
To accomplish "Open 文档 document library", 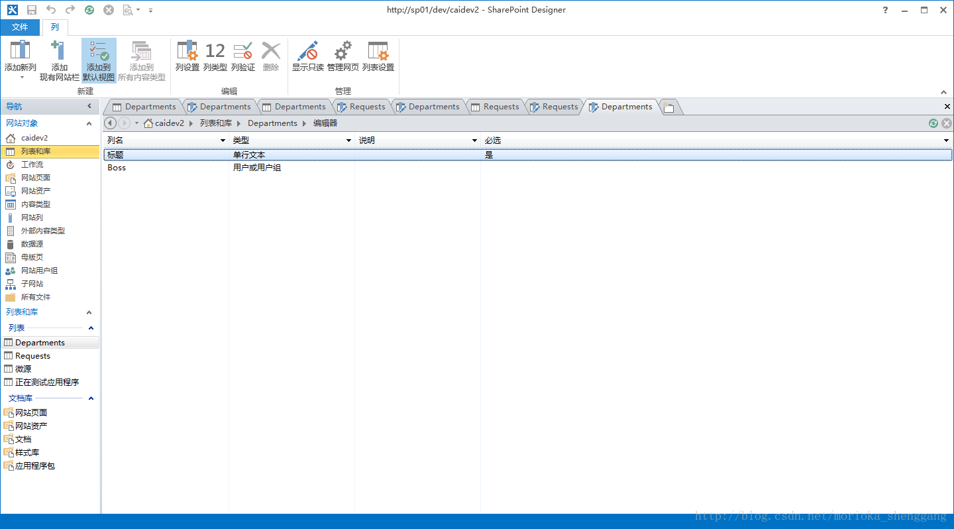I will point(23,440).
